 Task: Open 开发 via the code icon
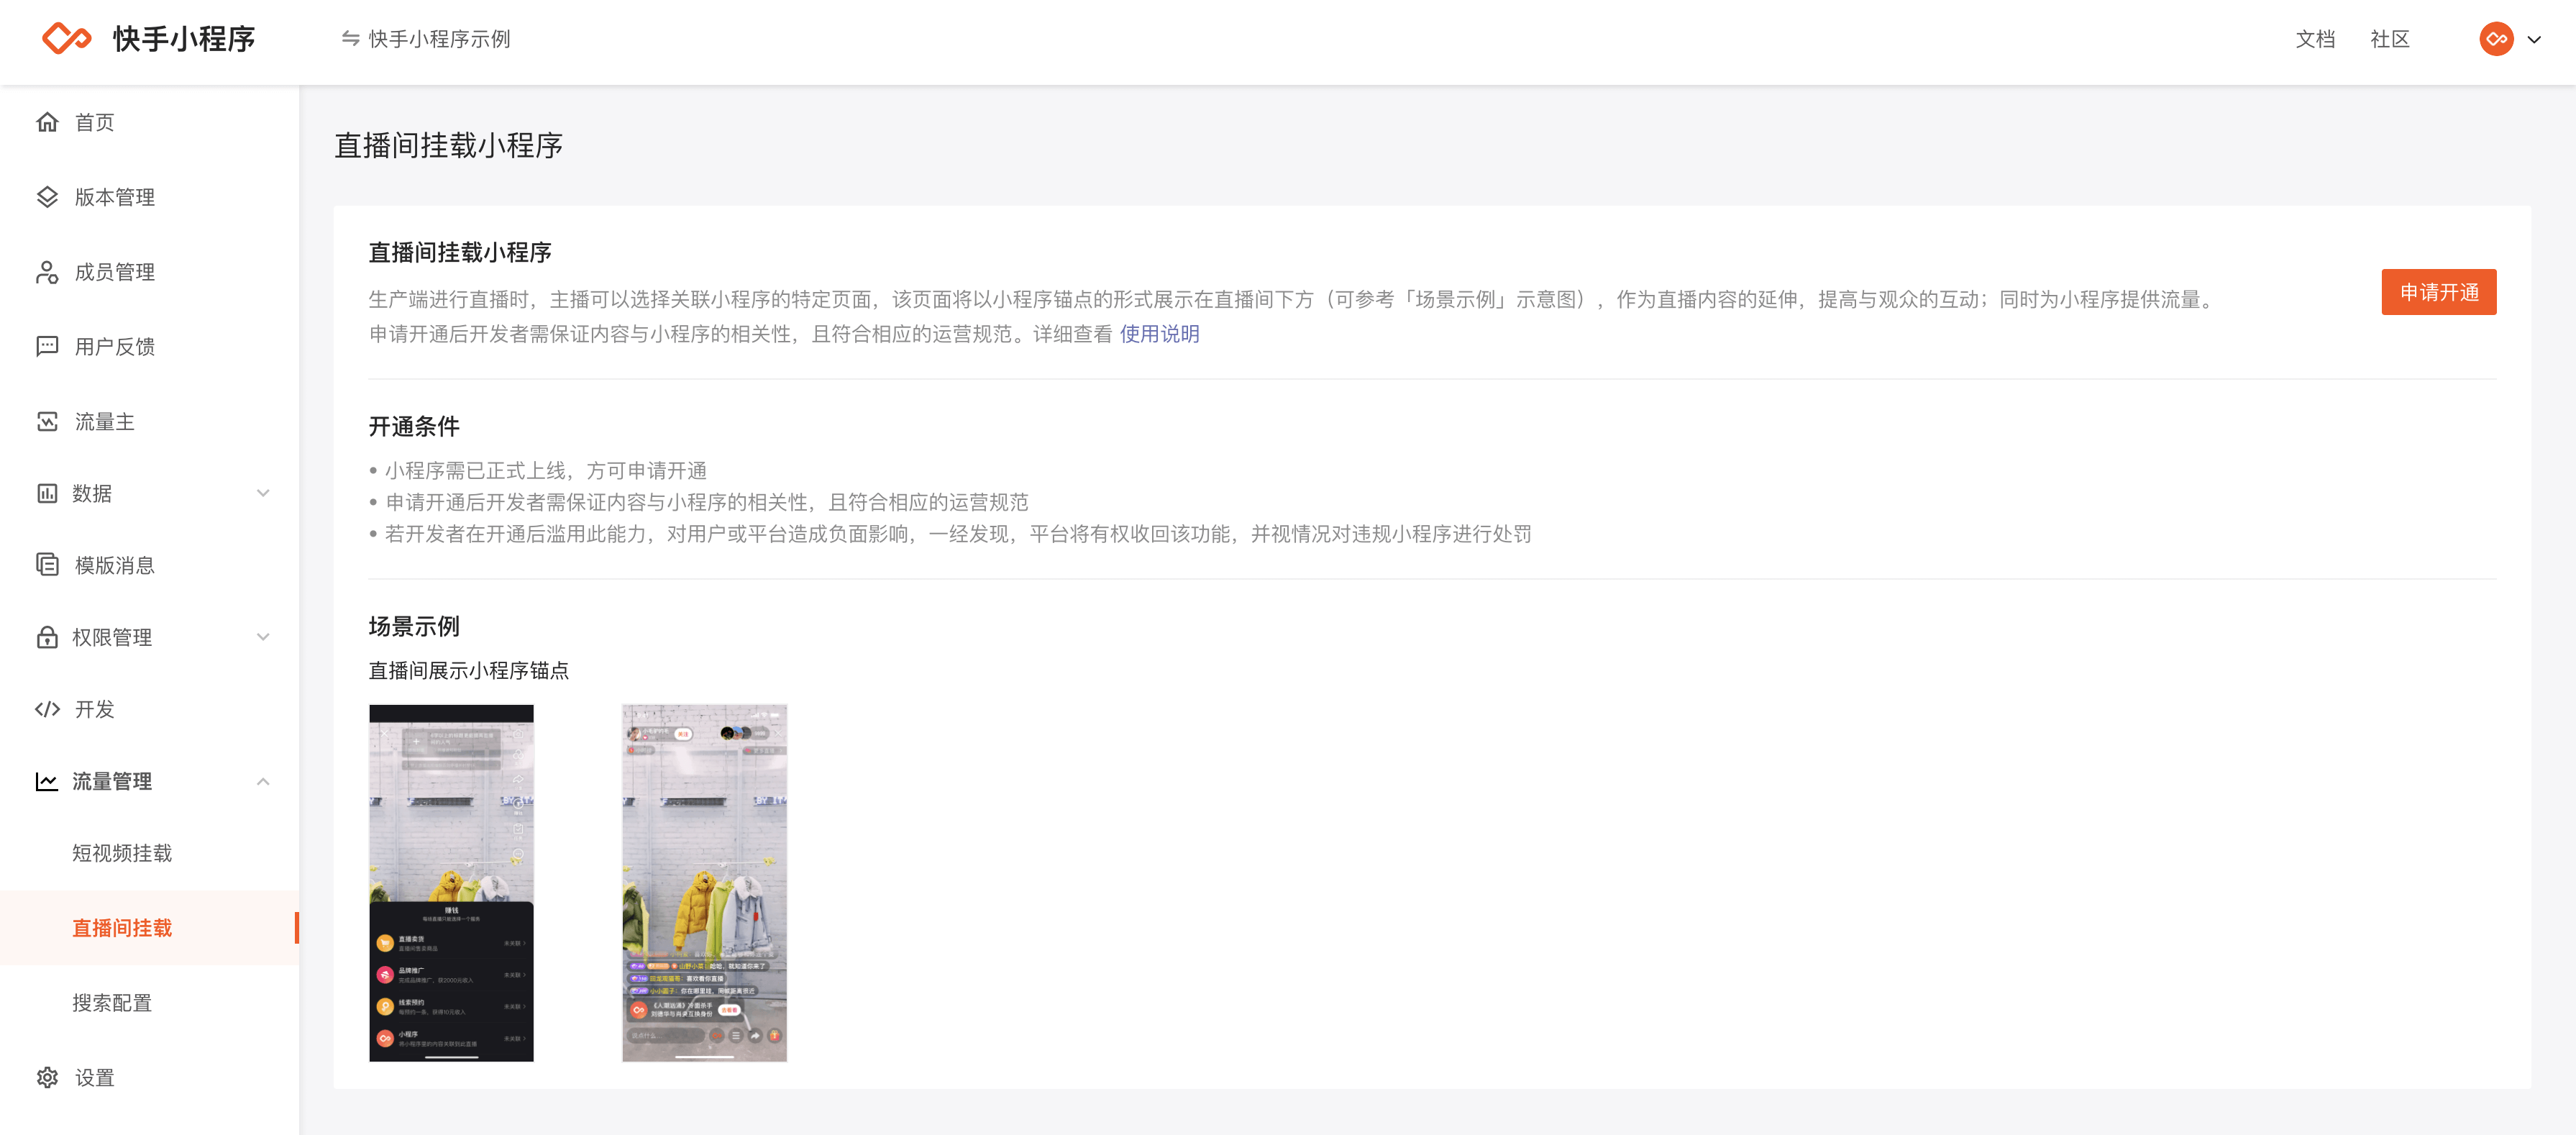(x=48, y=709)
